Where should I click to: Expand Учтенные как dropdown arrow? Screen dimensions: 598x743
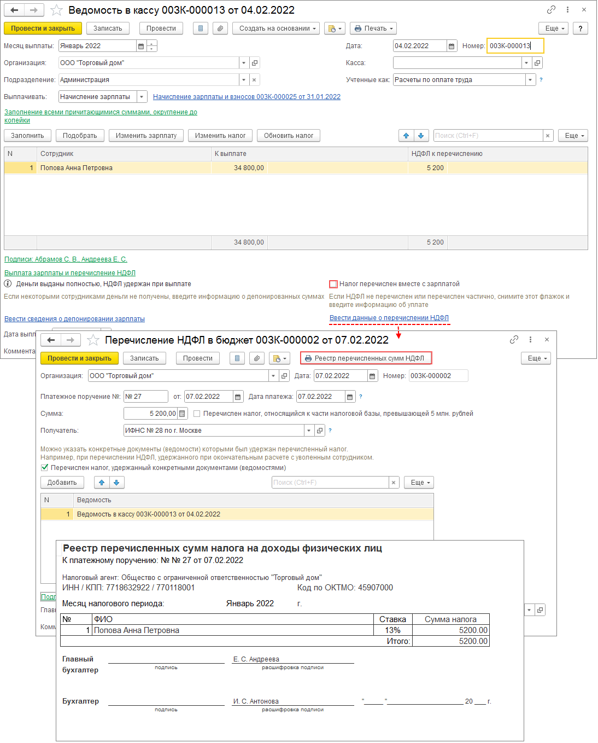[531, 80]
